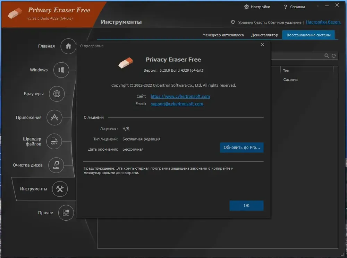
Task: Click the Справка question mark icon
Action: [286, 7]
